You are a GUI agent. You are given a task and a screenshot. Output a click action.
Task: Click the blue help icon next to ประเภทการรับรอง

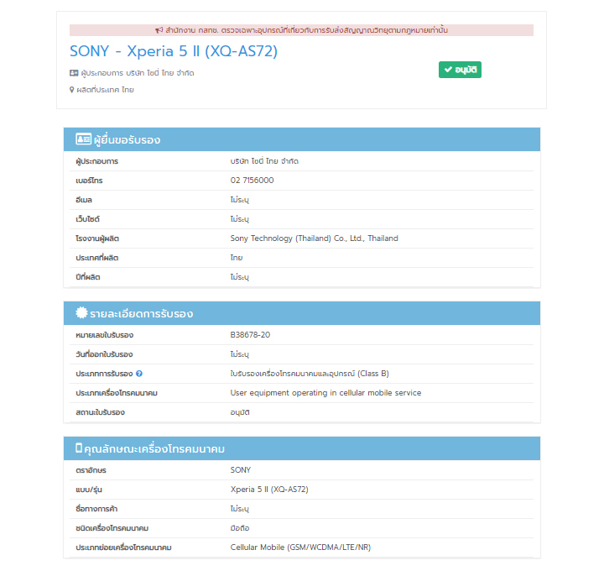point(139,374)
